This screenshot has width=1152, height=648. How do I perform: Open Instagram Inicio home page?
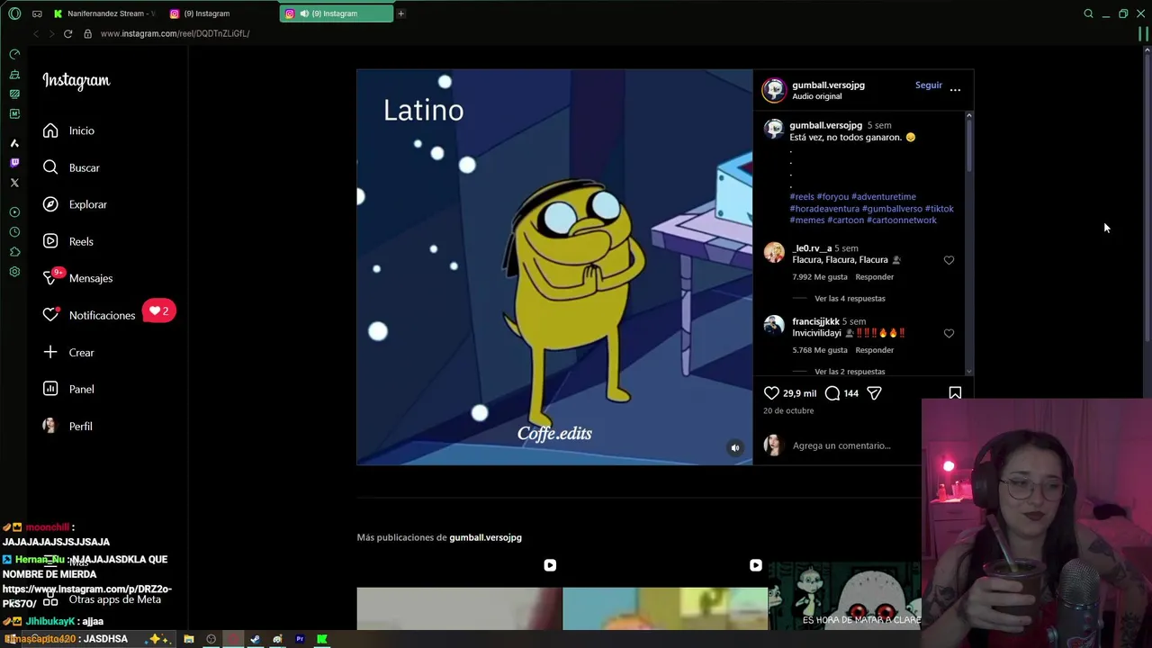click(68, 130)
